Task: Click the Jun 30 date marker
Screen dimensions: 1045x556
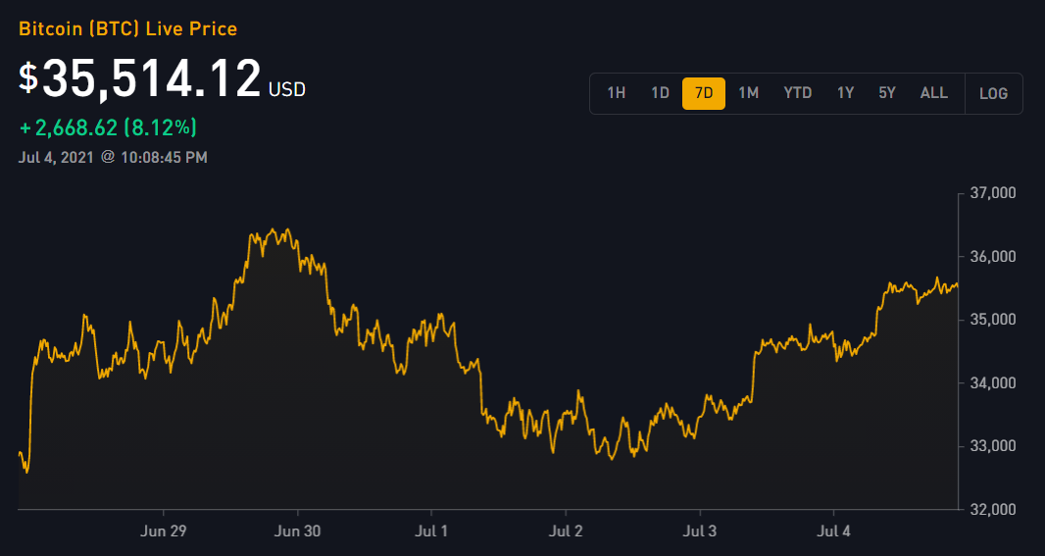Action: click(298, 531)
